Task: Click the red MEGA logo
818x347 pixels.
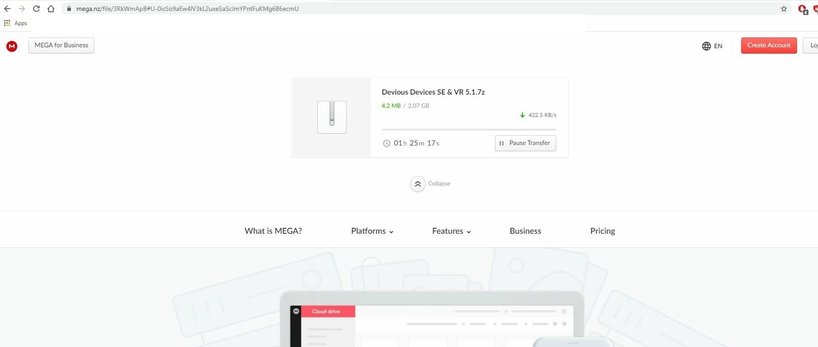Action: pos(12,46)
